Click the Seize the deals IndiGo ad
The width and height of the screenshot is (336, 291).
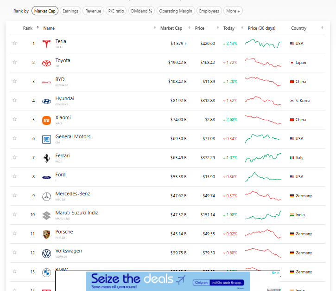(168, 281)
